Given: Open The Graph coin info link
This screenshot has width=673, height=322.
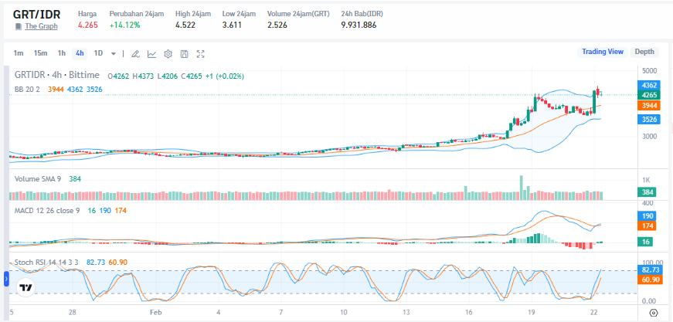Looking at the screenshot, I should point(41,26).
